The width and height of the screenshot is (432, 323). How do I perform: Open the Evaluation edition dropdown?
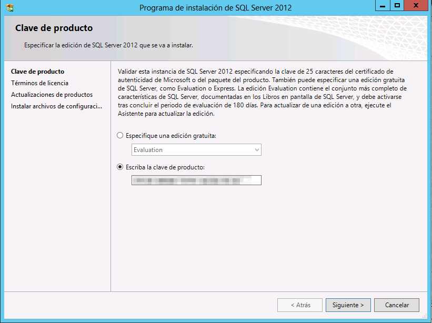[196, 150]
